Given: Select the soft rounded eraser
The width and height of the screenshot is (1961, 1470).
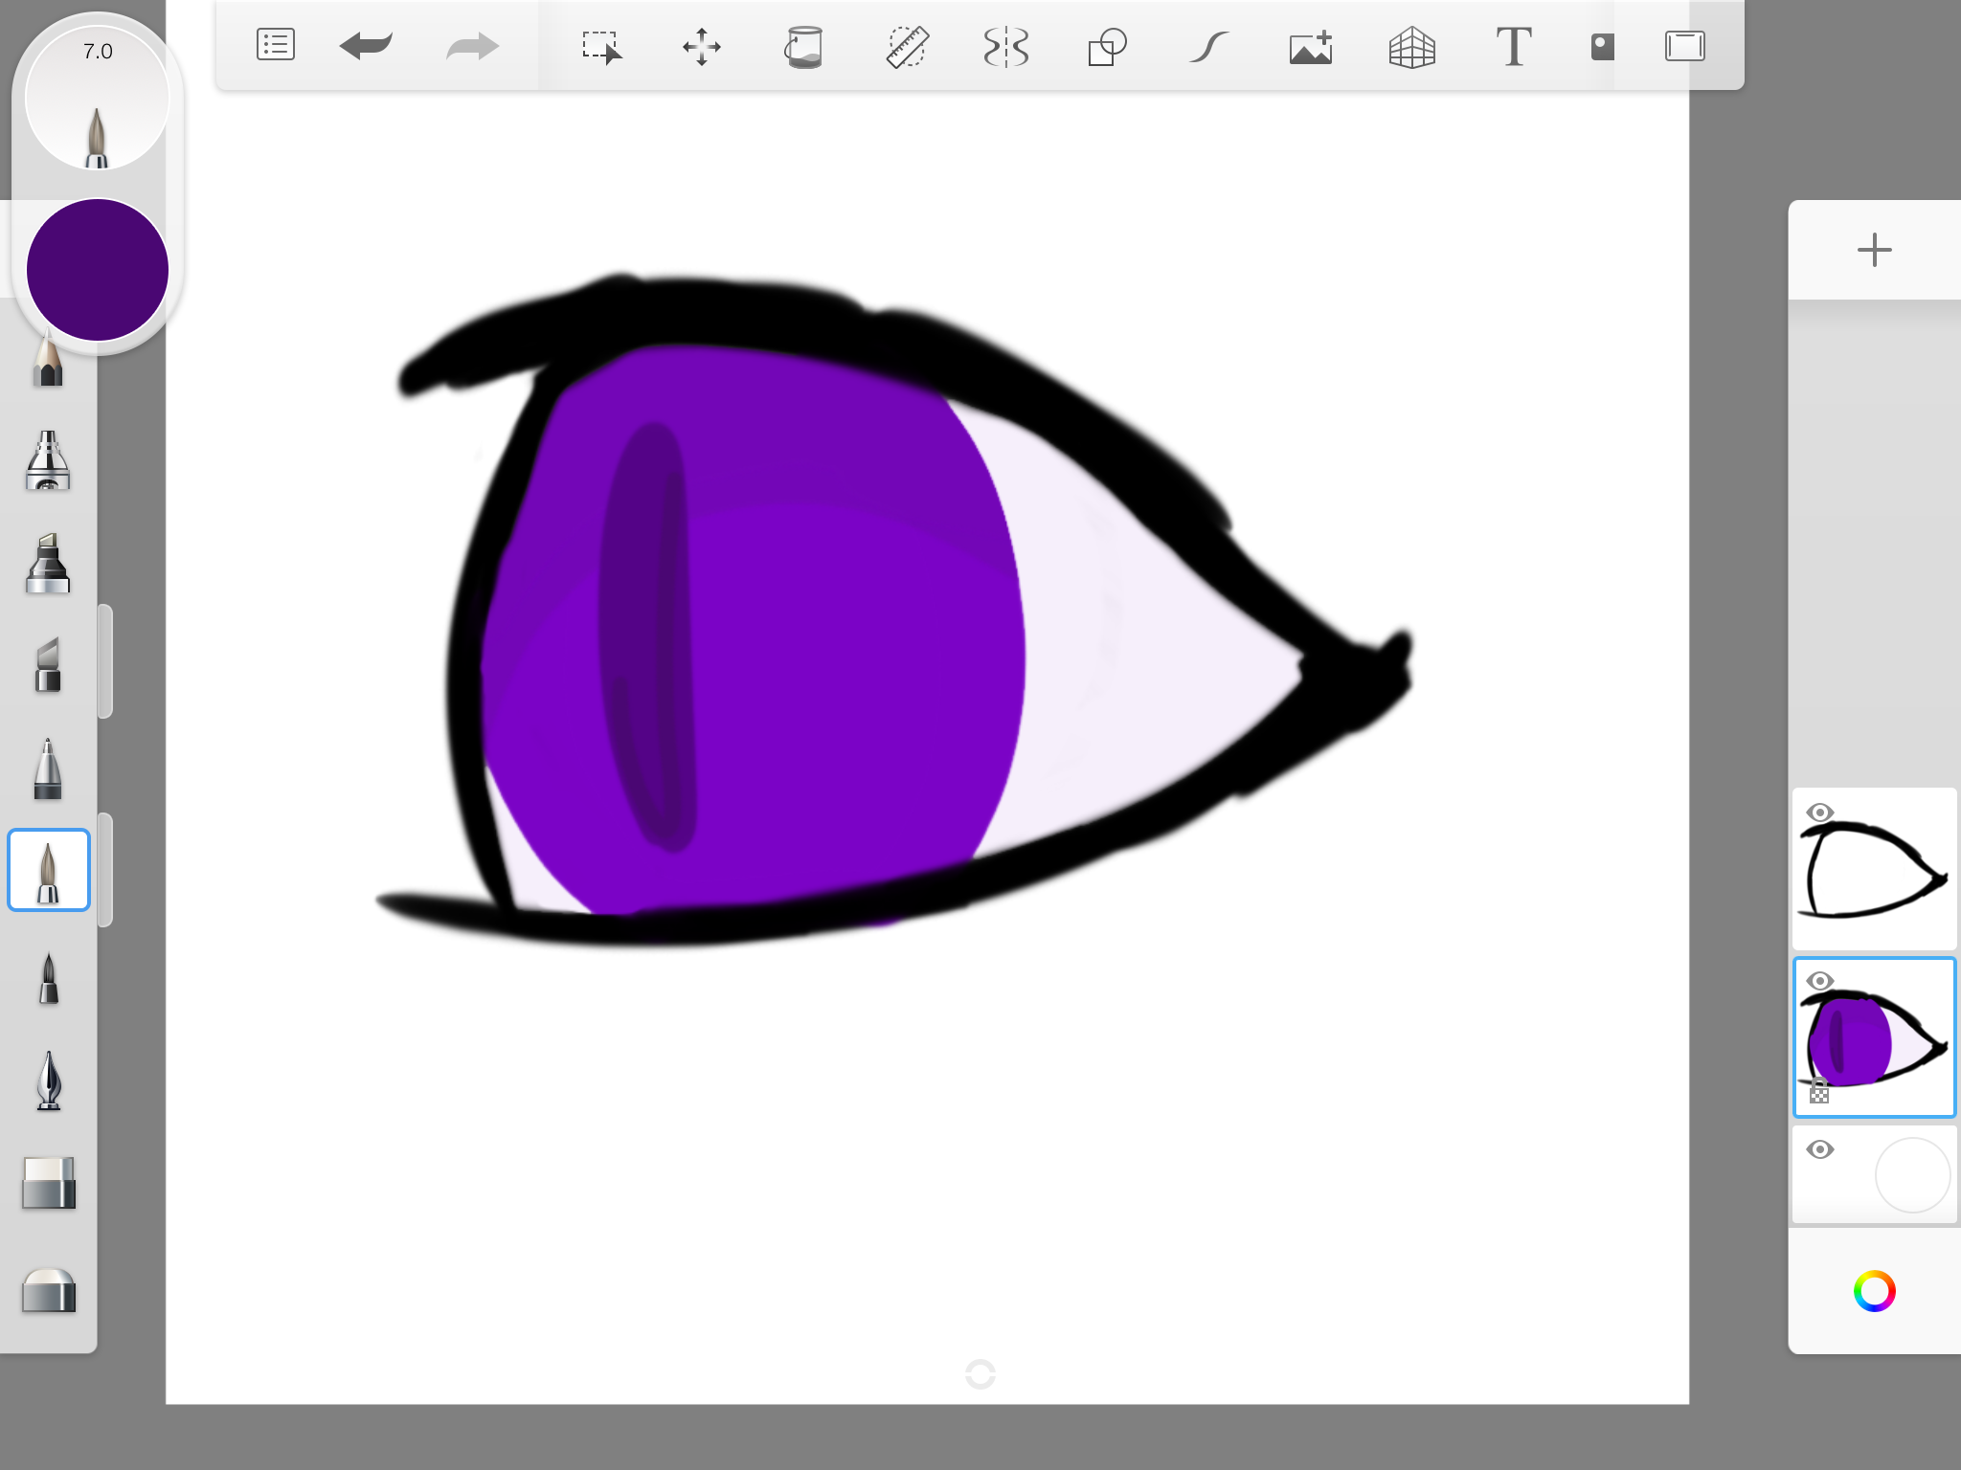Looking at the screenshot, I should pos(48,1289).
